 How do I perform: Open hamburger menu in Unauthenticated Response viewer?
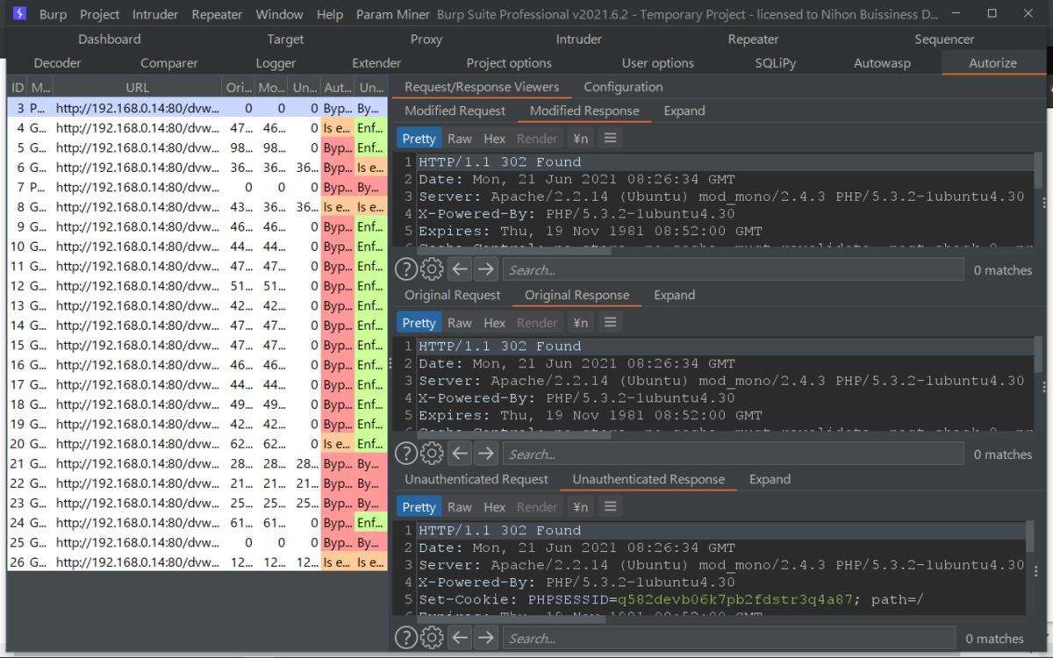pyautogui.click(x=611, y=507)
